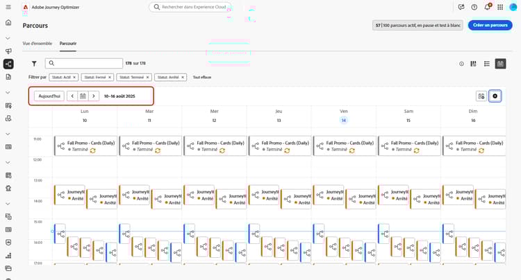This screenshot has width=521, height=280.
Task: Click the Experience Cloud search box
Action: pyautogui.click(x=190, y=7)
